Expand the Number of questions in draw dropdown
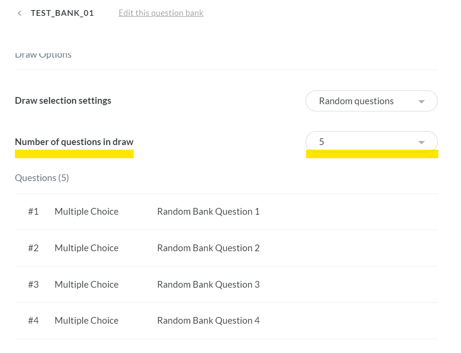Image resolution: width=461 pixels, height=353 pixels. tap(371, 142)
